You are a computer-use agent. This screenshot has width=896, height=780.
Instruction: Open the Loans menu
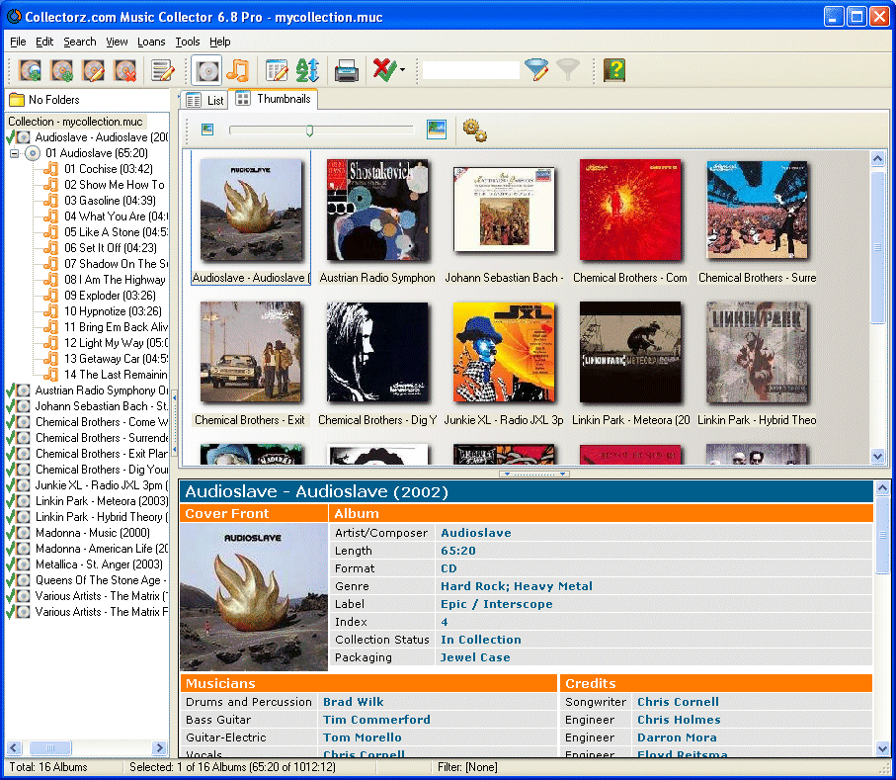tap(151, 42)
